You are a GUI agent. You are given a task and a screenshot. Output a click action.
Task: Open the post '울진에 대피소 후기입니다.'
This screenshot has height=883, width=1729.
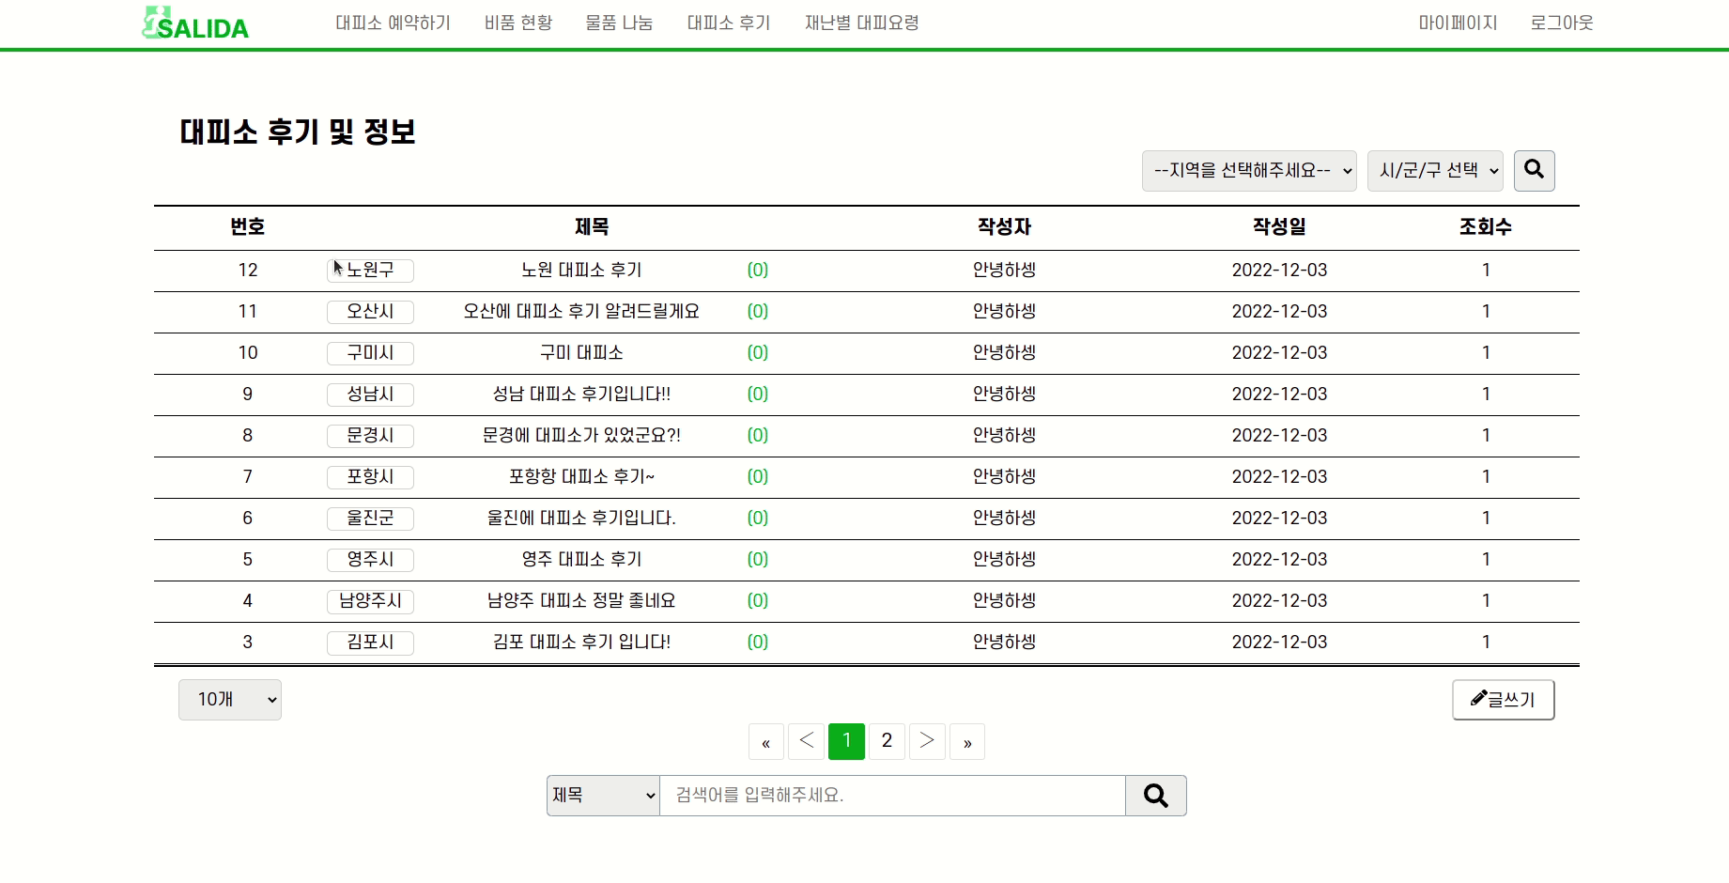[x=581, y=519]
